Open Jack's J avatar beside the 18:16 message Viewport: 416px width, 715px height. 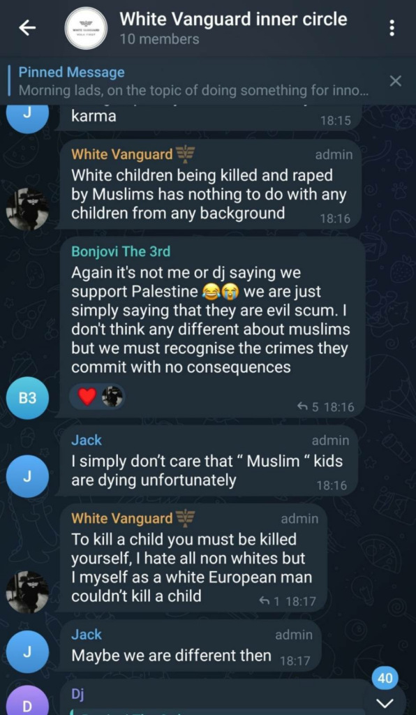pyautogui.click(x=28, y=476)
